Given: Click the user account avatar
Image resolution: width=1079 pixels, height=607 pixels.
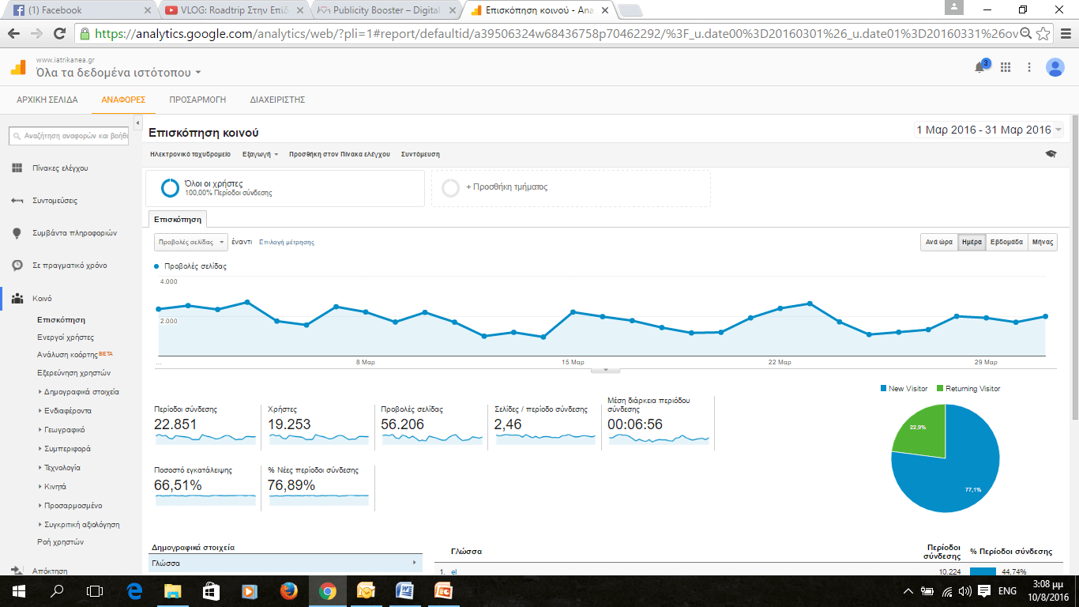Looking at the screenshot, I should point(1055,68).
